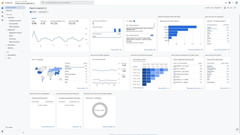Collapse the Engagement tree node

click(6, 30)
